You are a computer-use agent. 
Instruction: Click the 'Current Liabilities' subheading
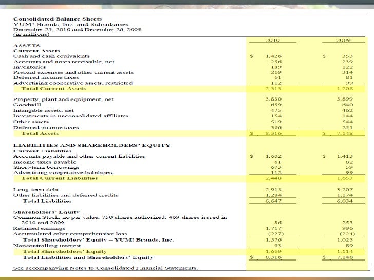[42, 151]
